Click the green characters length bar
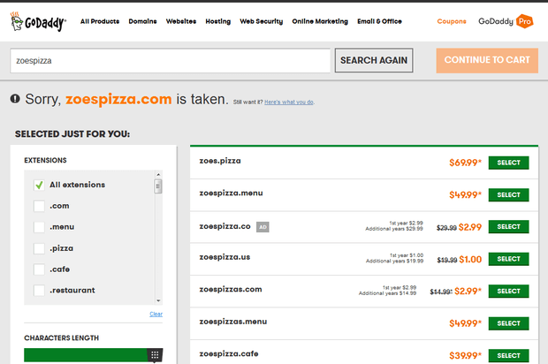This screenshot has width=548, height=364. [86, 355]
